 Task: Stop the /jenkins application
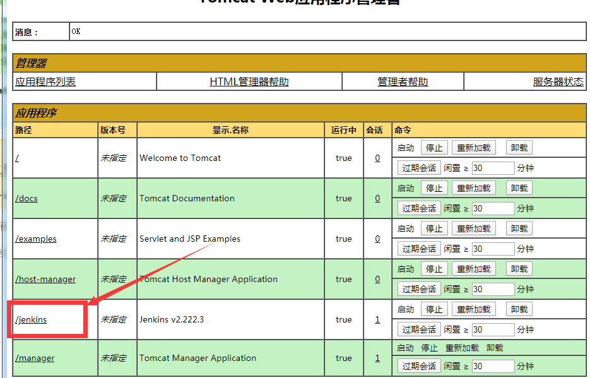(434, 309)
